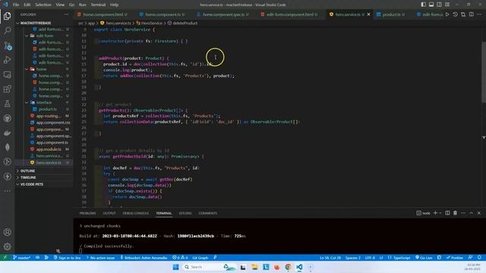The width and height of the screenshot is (486, 273).
Task: Open Git Graph from status bar
Action: 200,258
